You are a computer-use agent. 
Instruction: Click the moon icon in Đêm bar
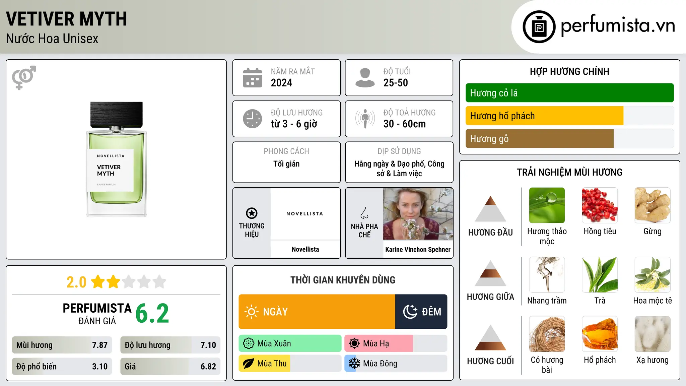[410, 312]
